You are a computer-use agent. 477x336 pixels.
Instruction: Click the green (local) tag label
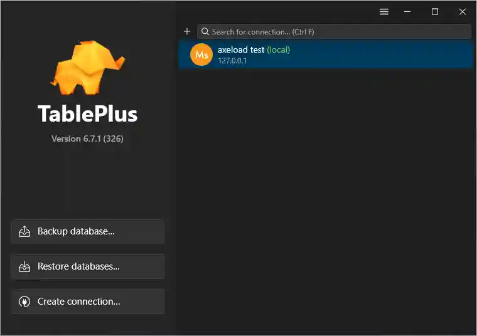click(278, 50)
